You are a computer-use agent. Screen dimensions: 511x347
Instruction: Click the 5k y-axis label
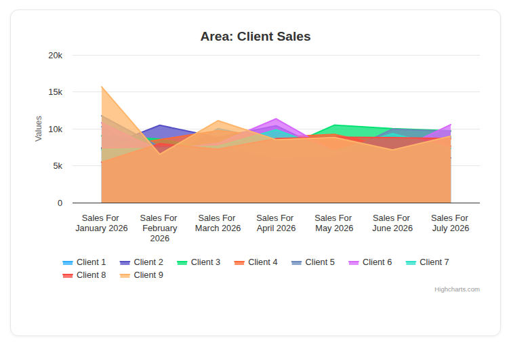pos(58,166)
